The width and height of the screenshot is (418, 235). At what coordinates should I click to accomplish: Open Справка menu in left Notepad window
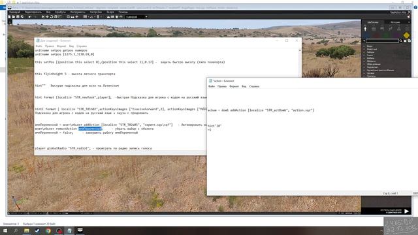pos(82,46)
